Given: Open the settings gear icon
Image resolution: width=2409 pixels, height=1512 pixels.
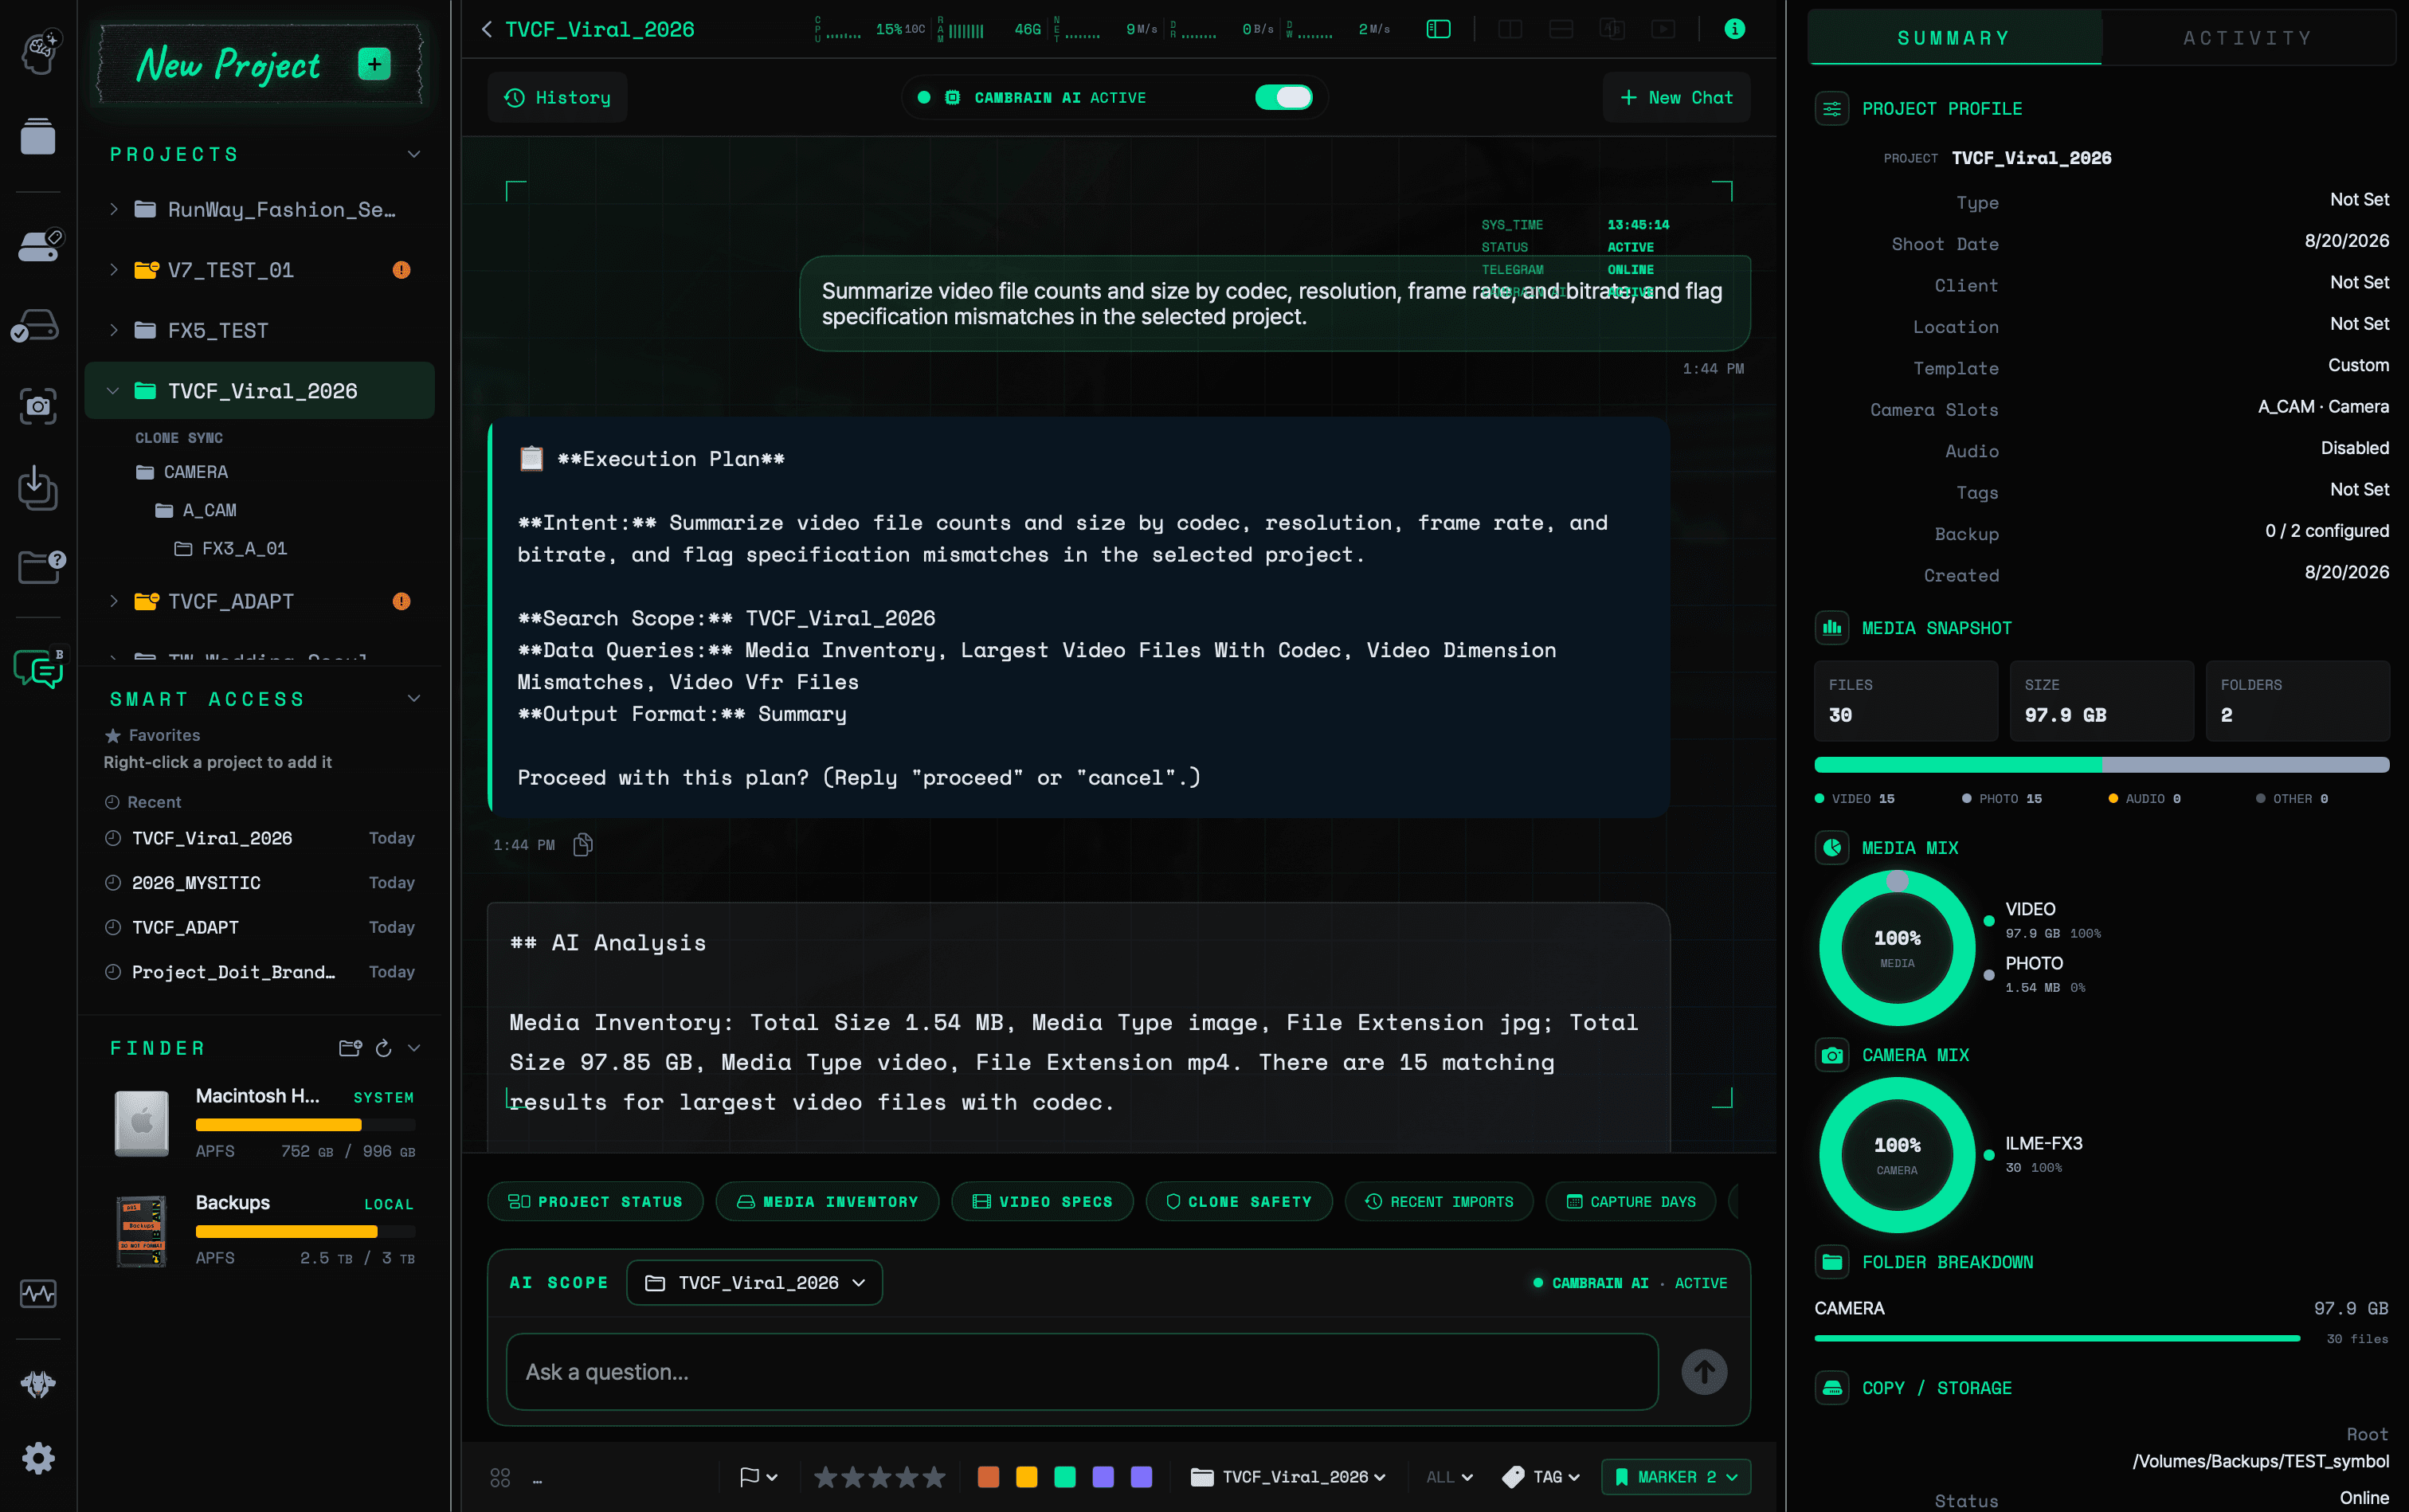Looking at the screenshot, I should pos(38,1458).
